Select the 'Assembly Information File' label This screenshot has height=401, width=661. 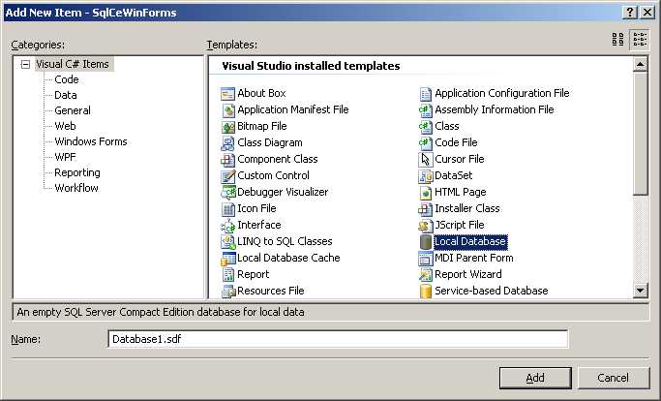495,109
